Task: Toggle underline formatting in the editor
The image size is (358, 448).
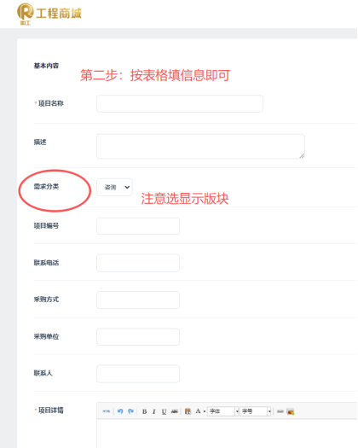Action: [164, 411]
